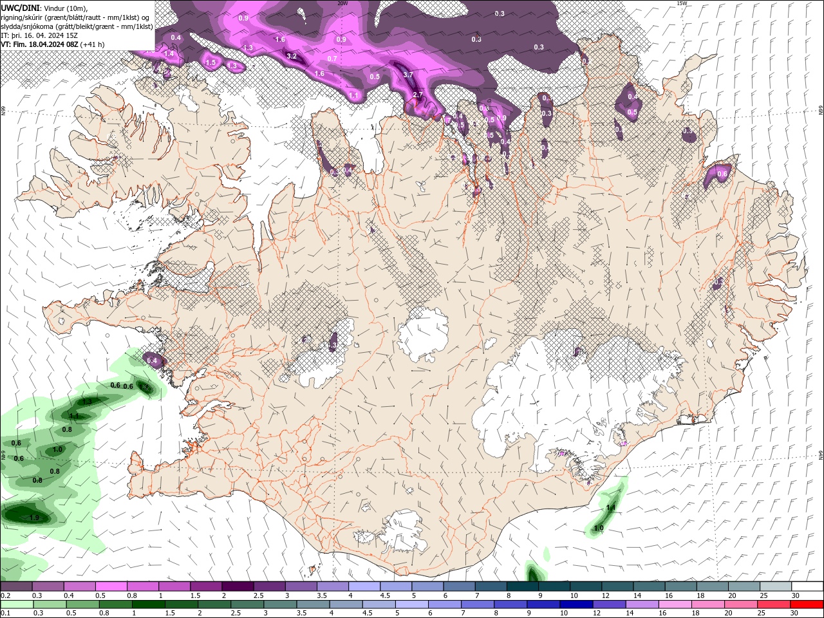Click the 'VT: Fim. 18.04.2024 08Z (+41 h)' line
Viewport: 824px width, 618px height.
click(x=53, y=44)
